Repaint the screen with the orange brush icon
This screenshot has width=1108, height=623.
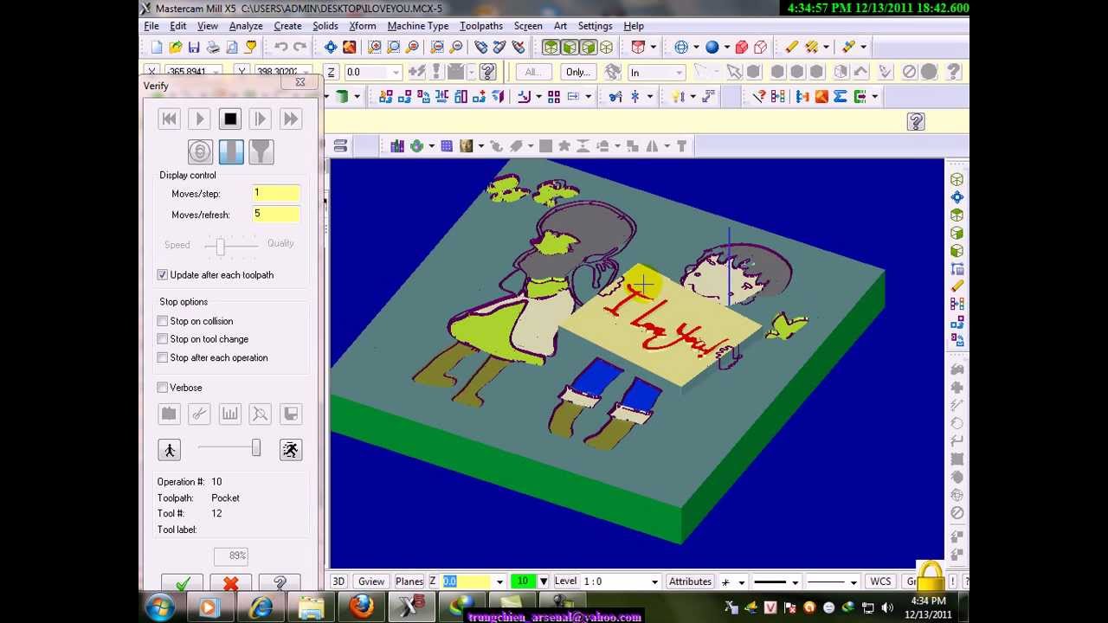point(349,48)
